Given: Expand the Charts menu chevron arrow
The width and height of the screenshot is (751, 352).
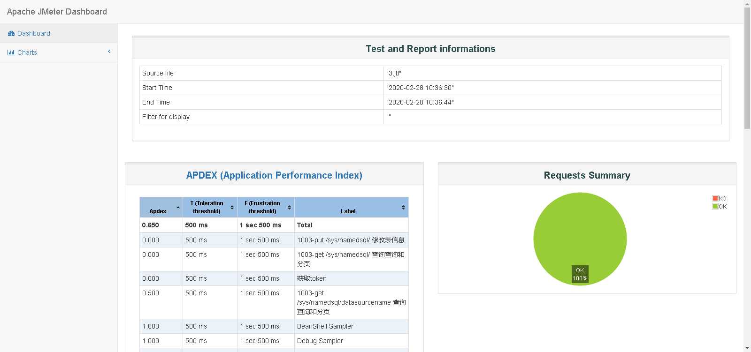Looking at the screenshot, I should click(109, 52).
